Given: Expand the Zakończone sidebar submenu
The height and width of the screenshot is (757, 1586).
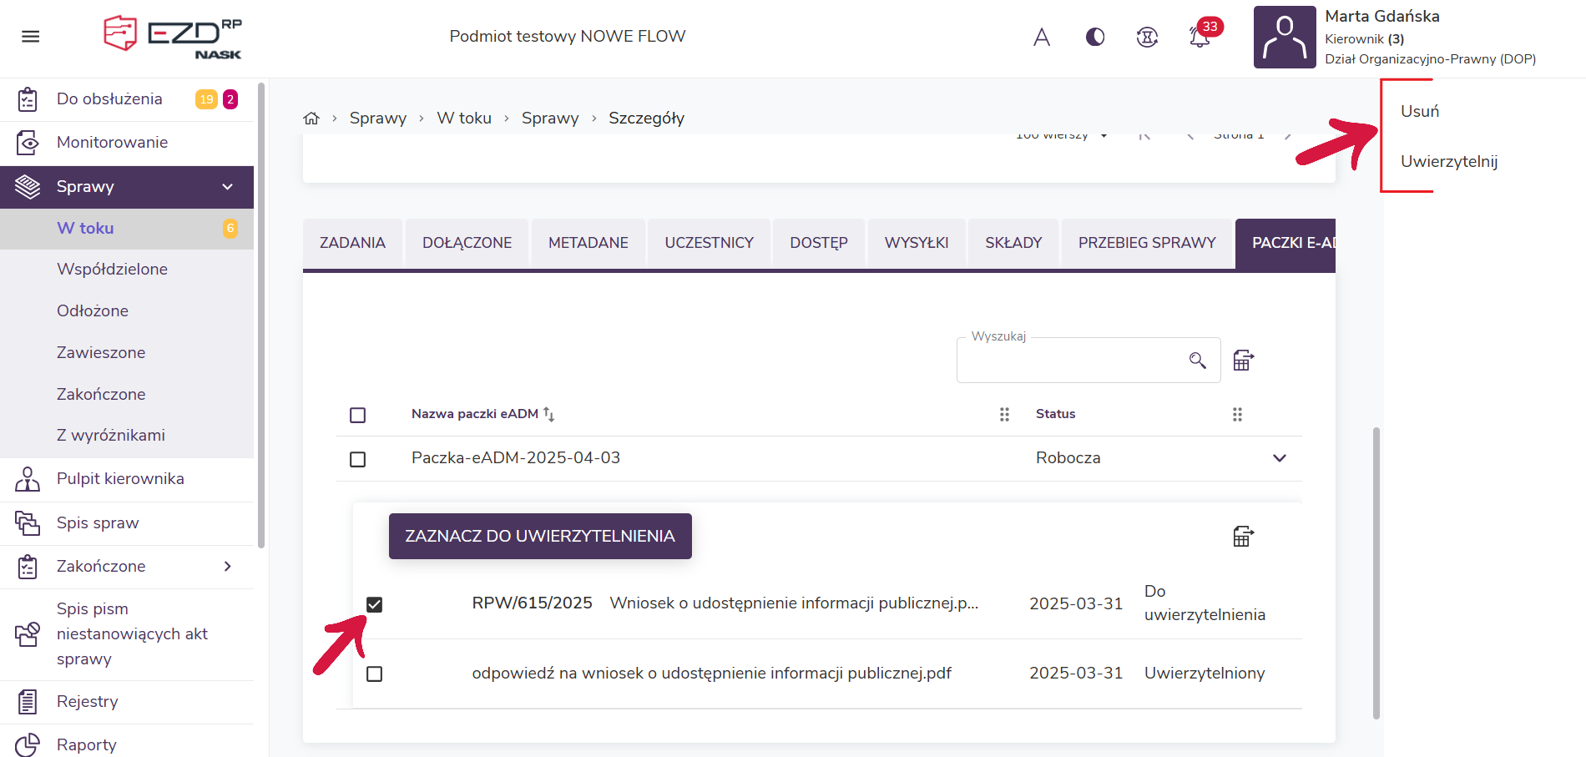Looking at the screenshot, I should [x=227, y=567].
